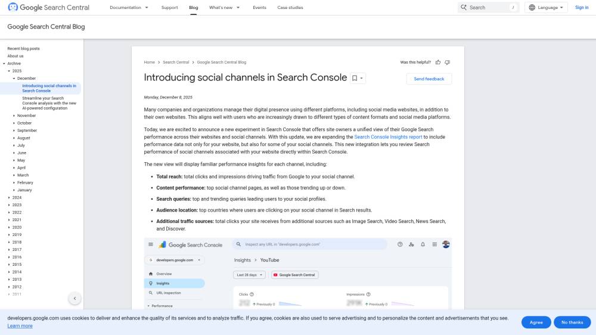
Task: Open the Learn more cookie link
Action: pos(20,326)
